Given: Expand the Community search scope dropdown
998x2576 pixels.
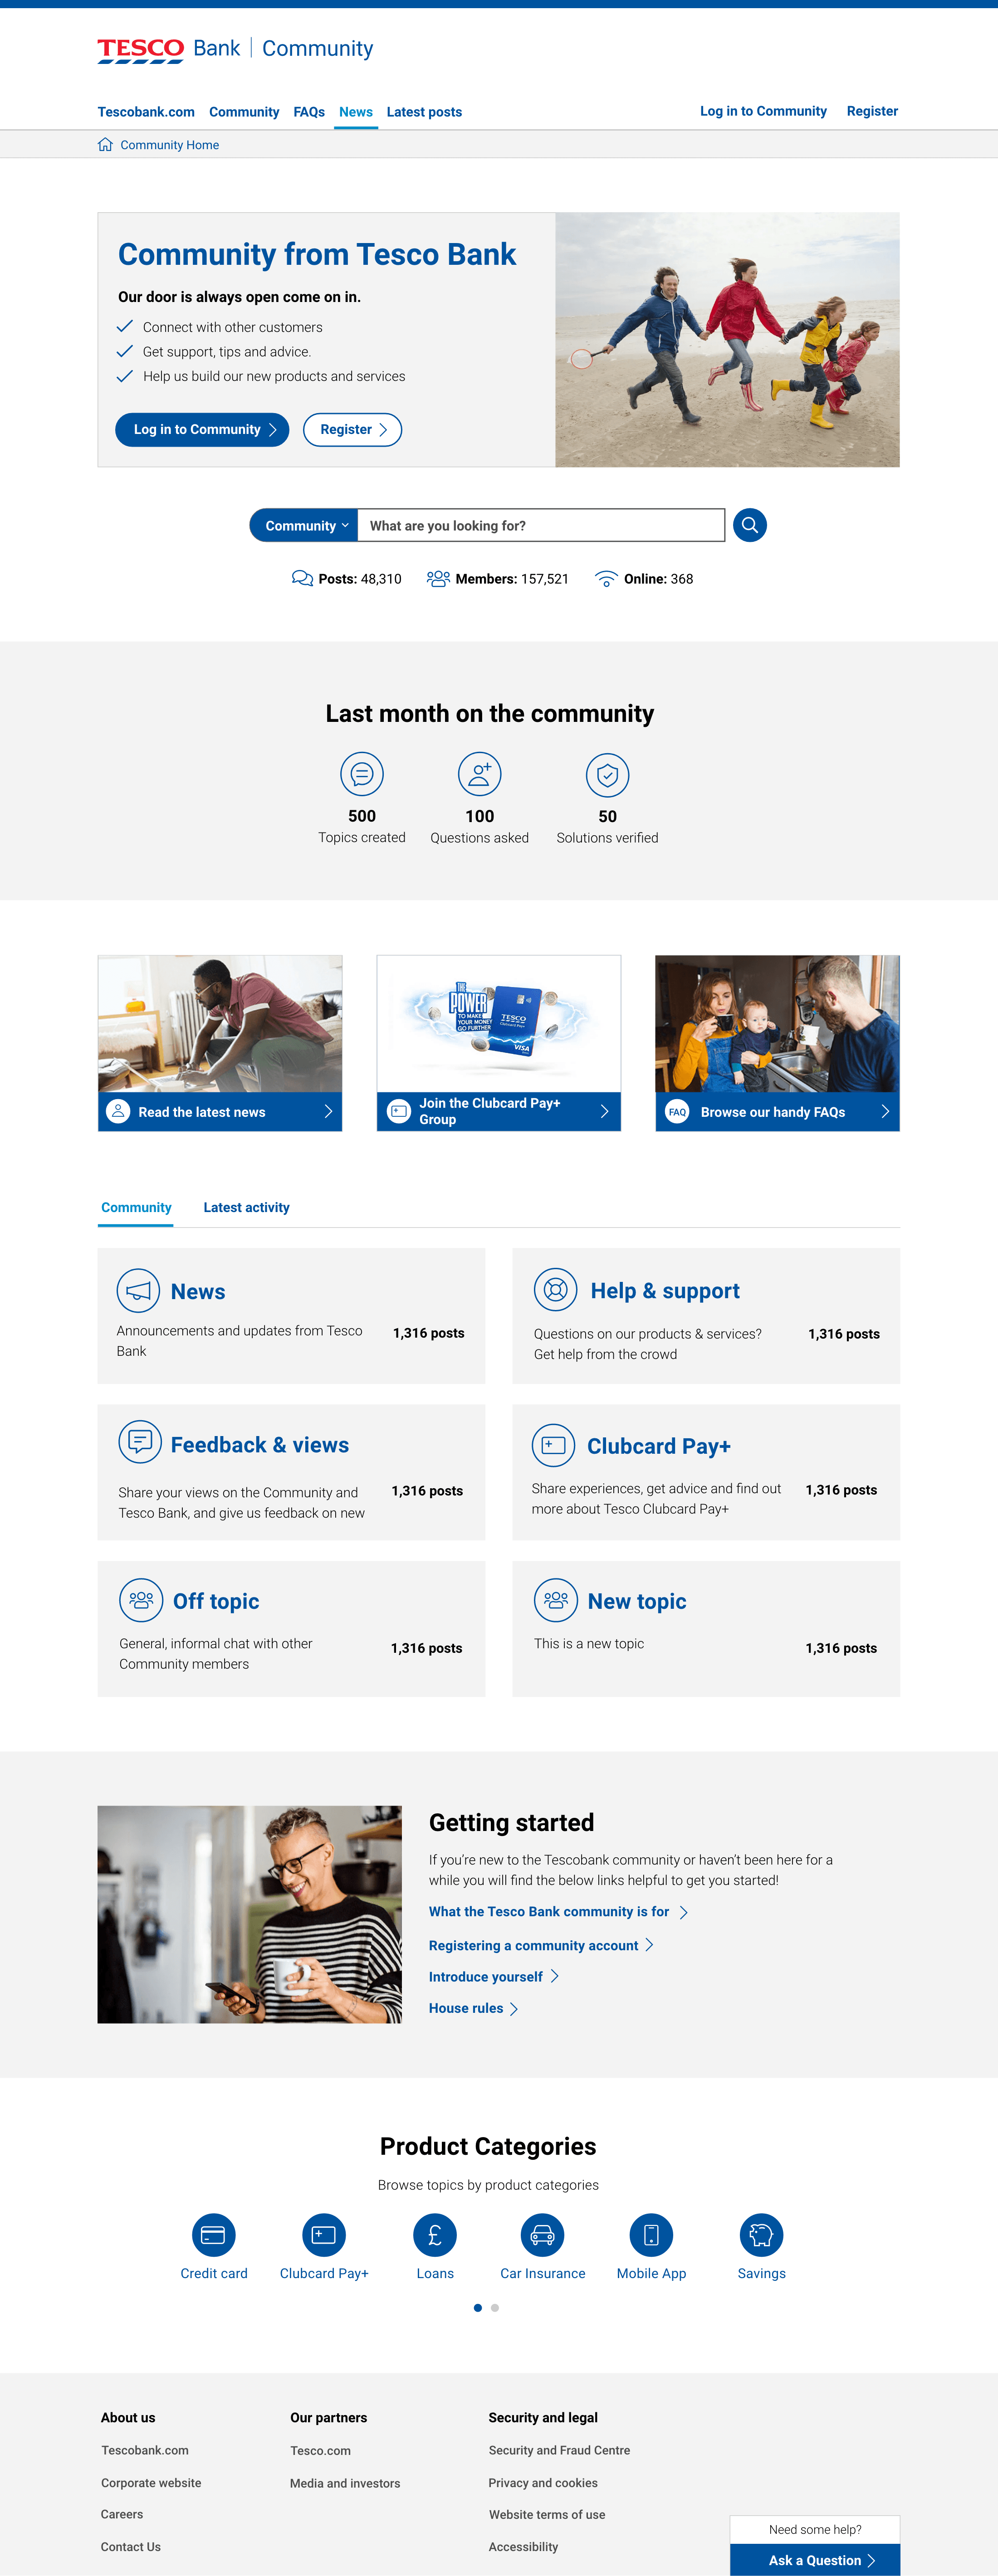Looking at the screenshot, I should (304, 526).
